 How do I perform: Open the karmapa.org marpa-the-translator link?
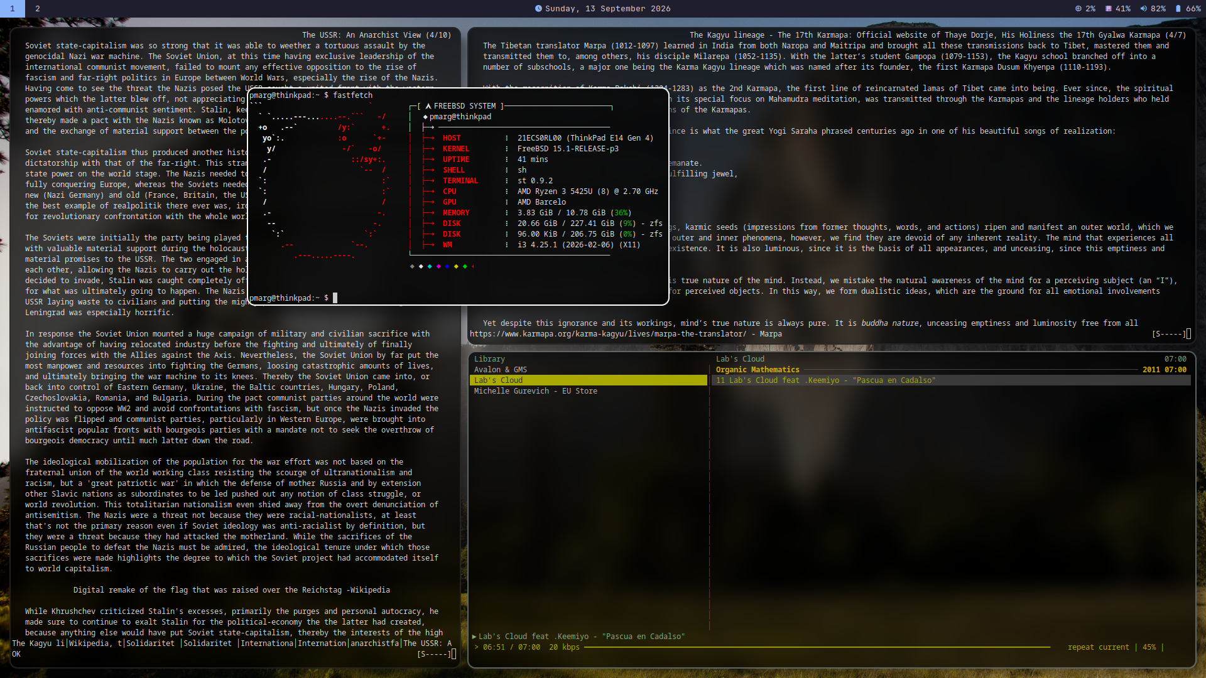coord(608,334)
